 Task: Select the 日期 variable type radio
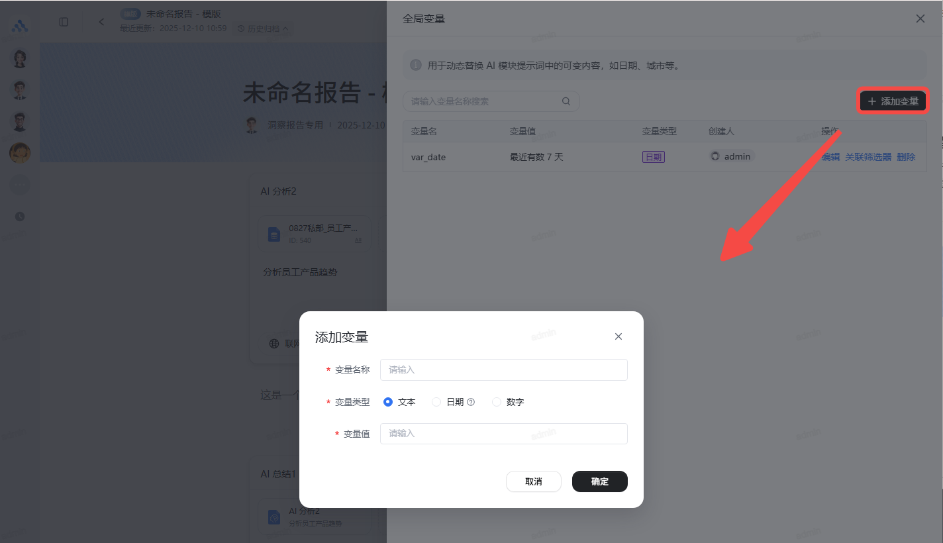point(436,402)
